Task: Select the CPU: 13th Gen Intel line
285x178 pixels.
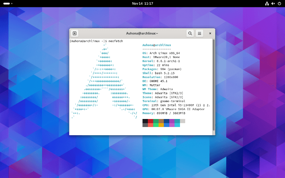Action: [176, 105]
